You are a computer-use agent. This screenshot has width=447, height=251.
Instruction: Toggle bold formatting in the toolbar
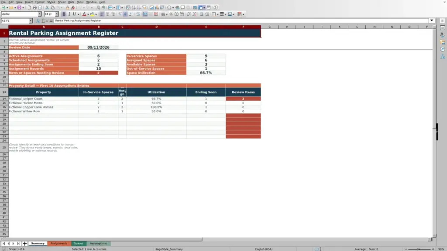[x=64, y=14]
